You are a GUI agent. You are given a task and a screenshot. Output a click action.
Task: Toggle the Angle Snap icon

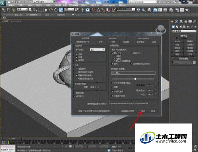coord(99,10)
